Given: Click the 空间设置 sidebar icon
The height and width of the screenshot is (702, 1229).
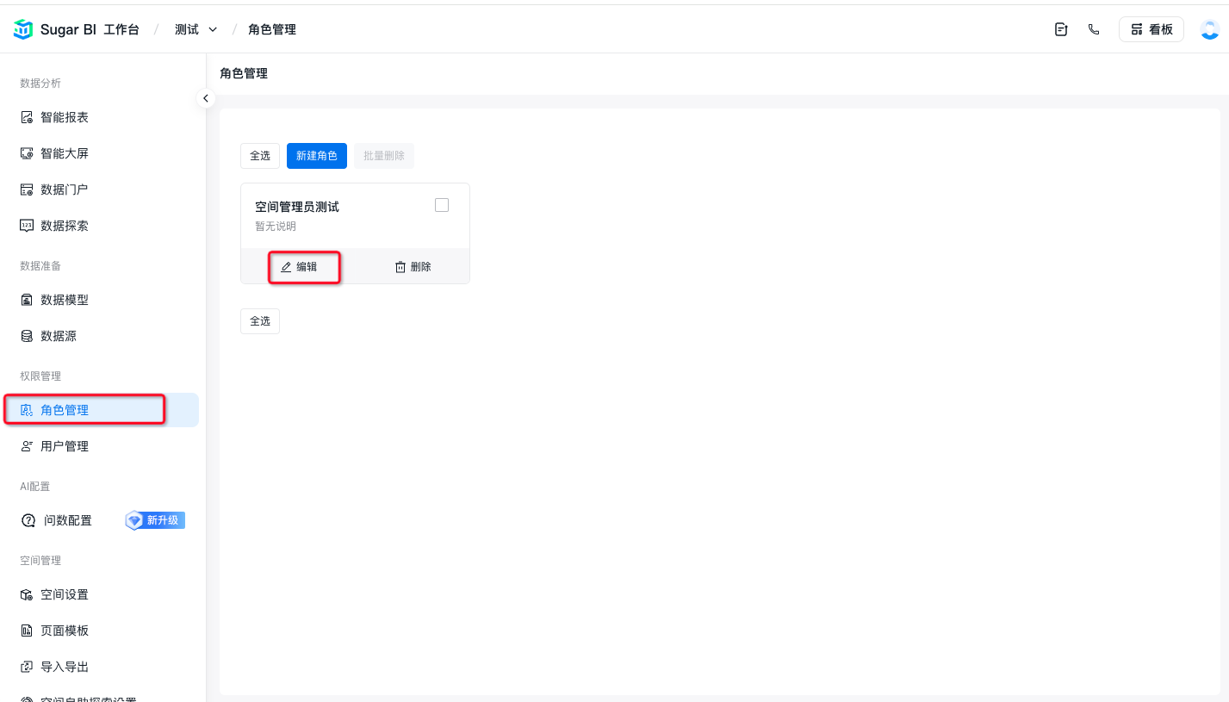Looking at the screenshot, I should 27,594.
